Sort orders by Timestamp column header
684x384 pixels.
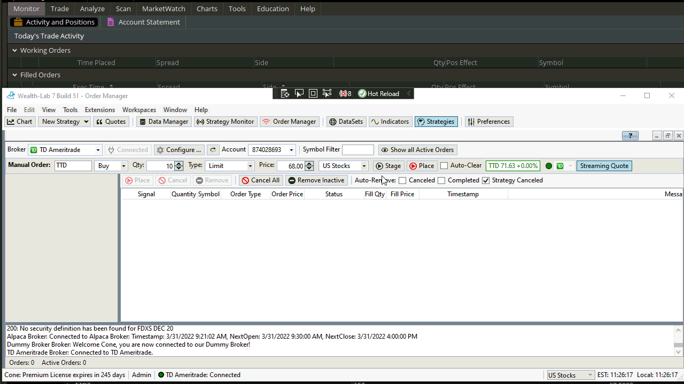tap(463, 194)
